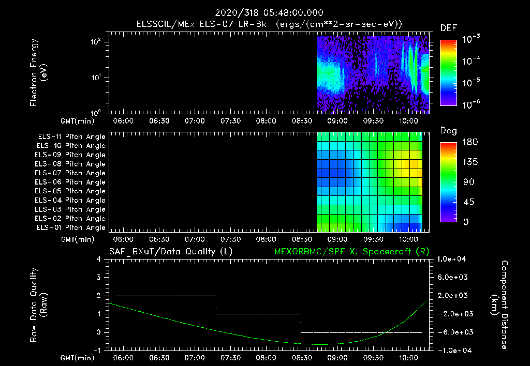The image size is (530, 366).
Task: Click the green MEXORBMC/SPF X, Spacecraft (R) title
Action: (x=351, y=252)
